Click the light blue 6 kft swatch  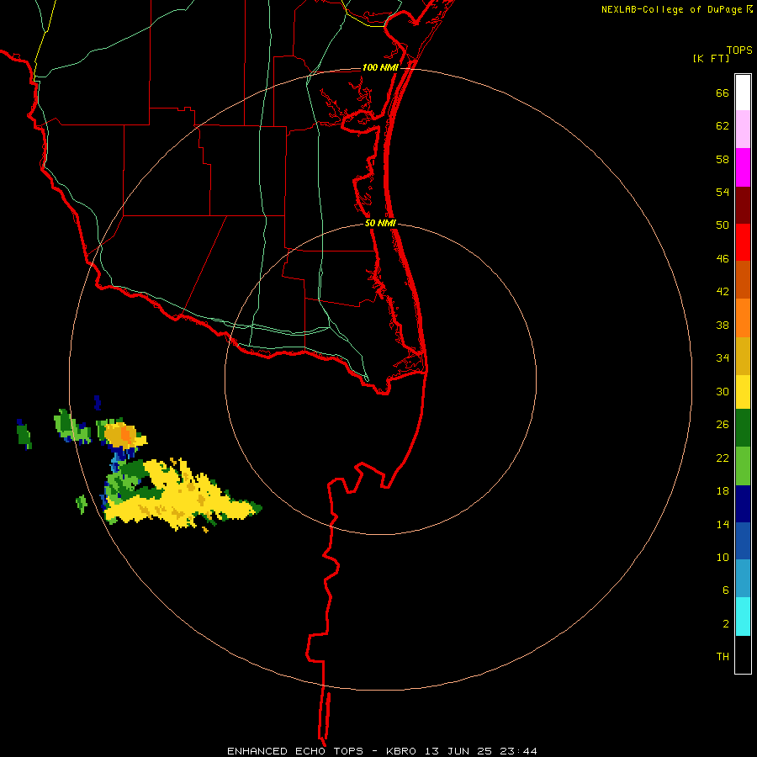[743, 579]
